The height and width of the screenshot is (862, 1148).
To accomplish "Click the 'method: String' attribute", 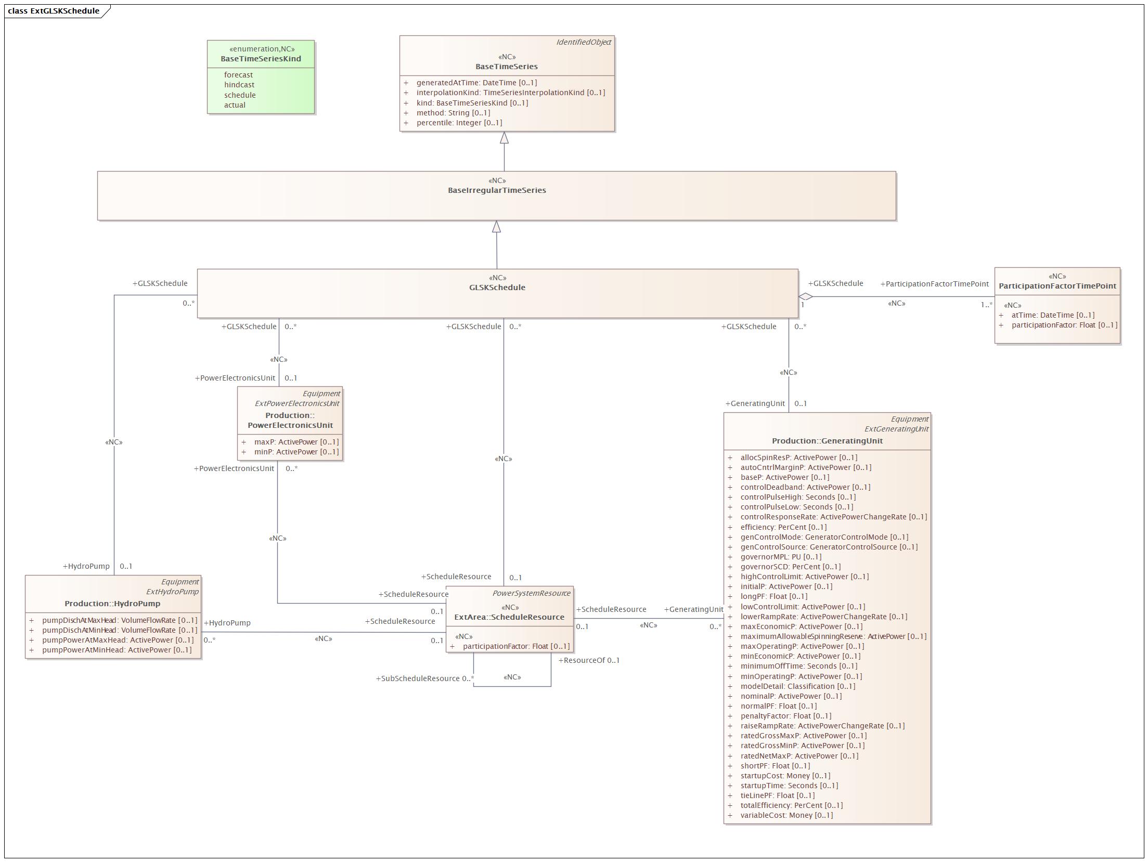I will (453, 113).
